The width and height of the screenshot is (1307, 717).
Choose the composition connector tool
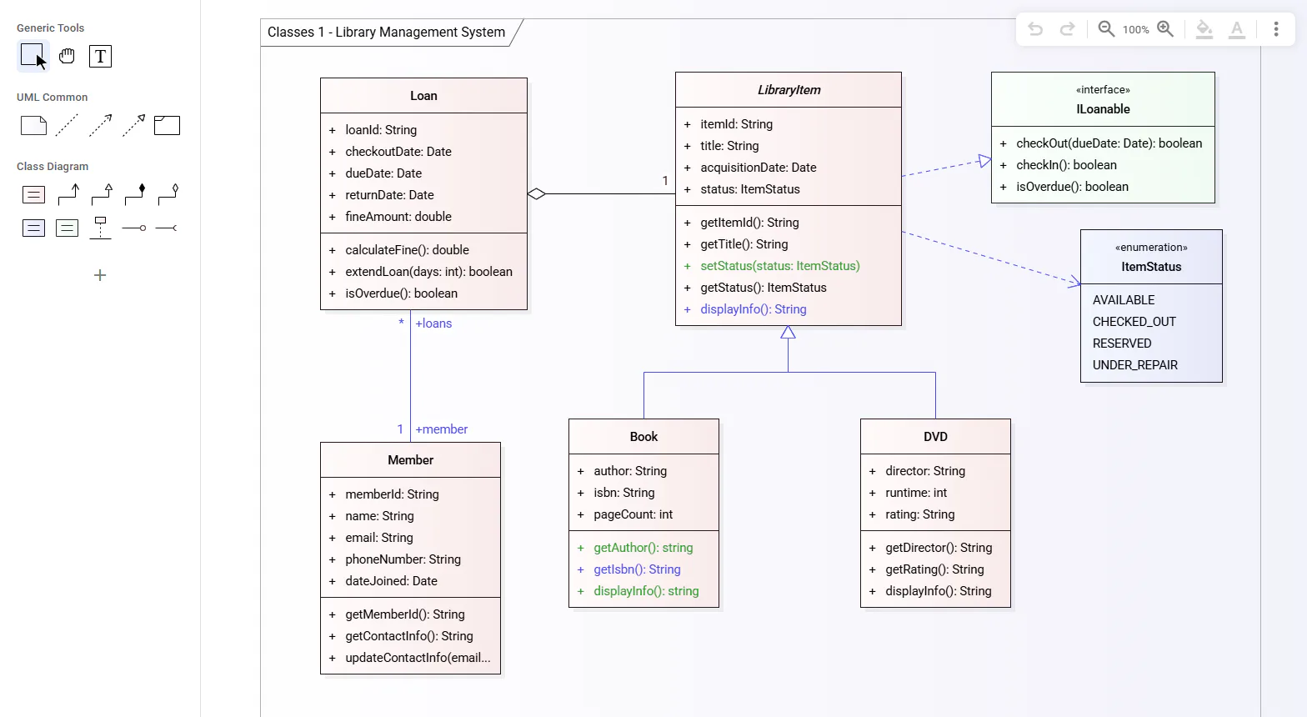tap(135, 194)
